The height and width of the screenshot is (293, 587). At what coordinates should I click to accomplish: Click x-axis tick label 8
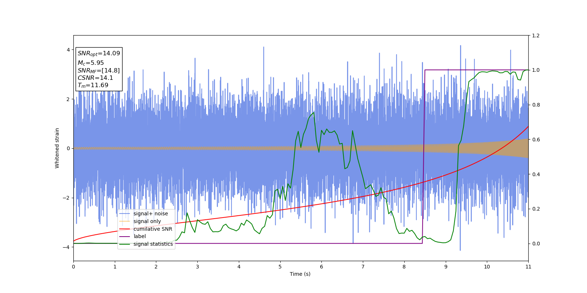click(x=404, y=267)
